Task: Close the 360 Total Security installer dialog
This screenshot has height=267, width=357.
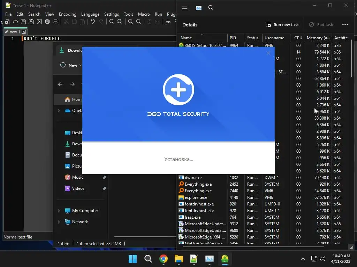Action: pos(268,53)
